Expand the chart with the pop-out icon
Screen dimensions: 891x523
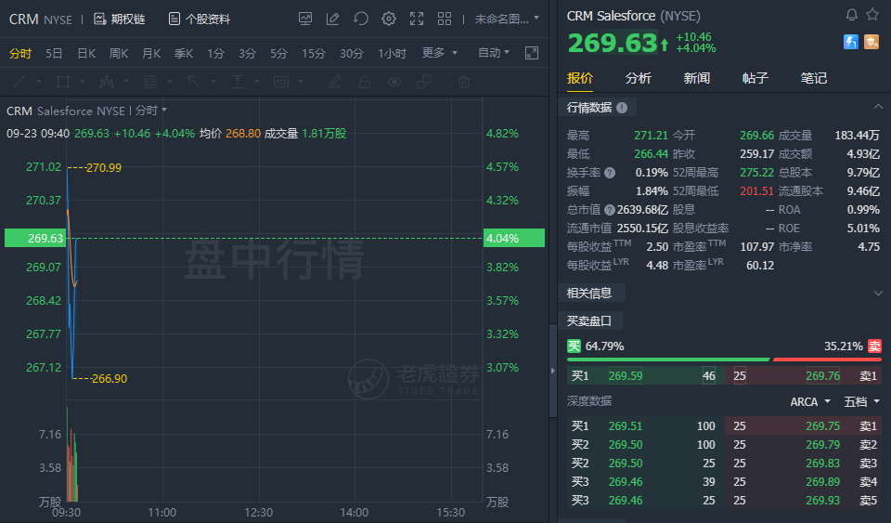532,53
